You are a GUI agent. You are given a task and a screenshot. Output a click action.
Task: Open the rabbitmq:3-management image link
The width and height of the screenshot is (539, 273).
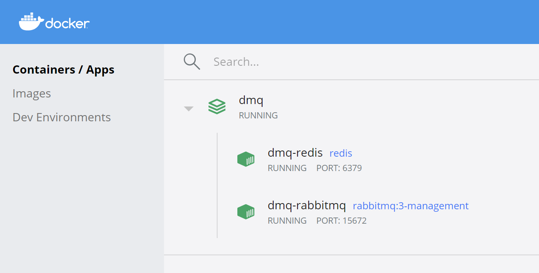tap(410, 206)
